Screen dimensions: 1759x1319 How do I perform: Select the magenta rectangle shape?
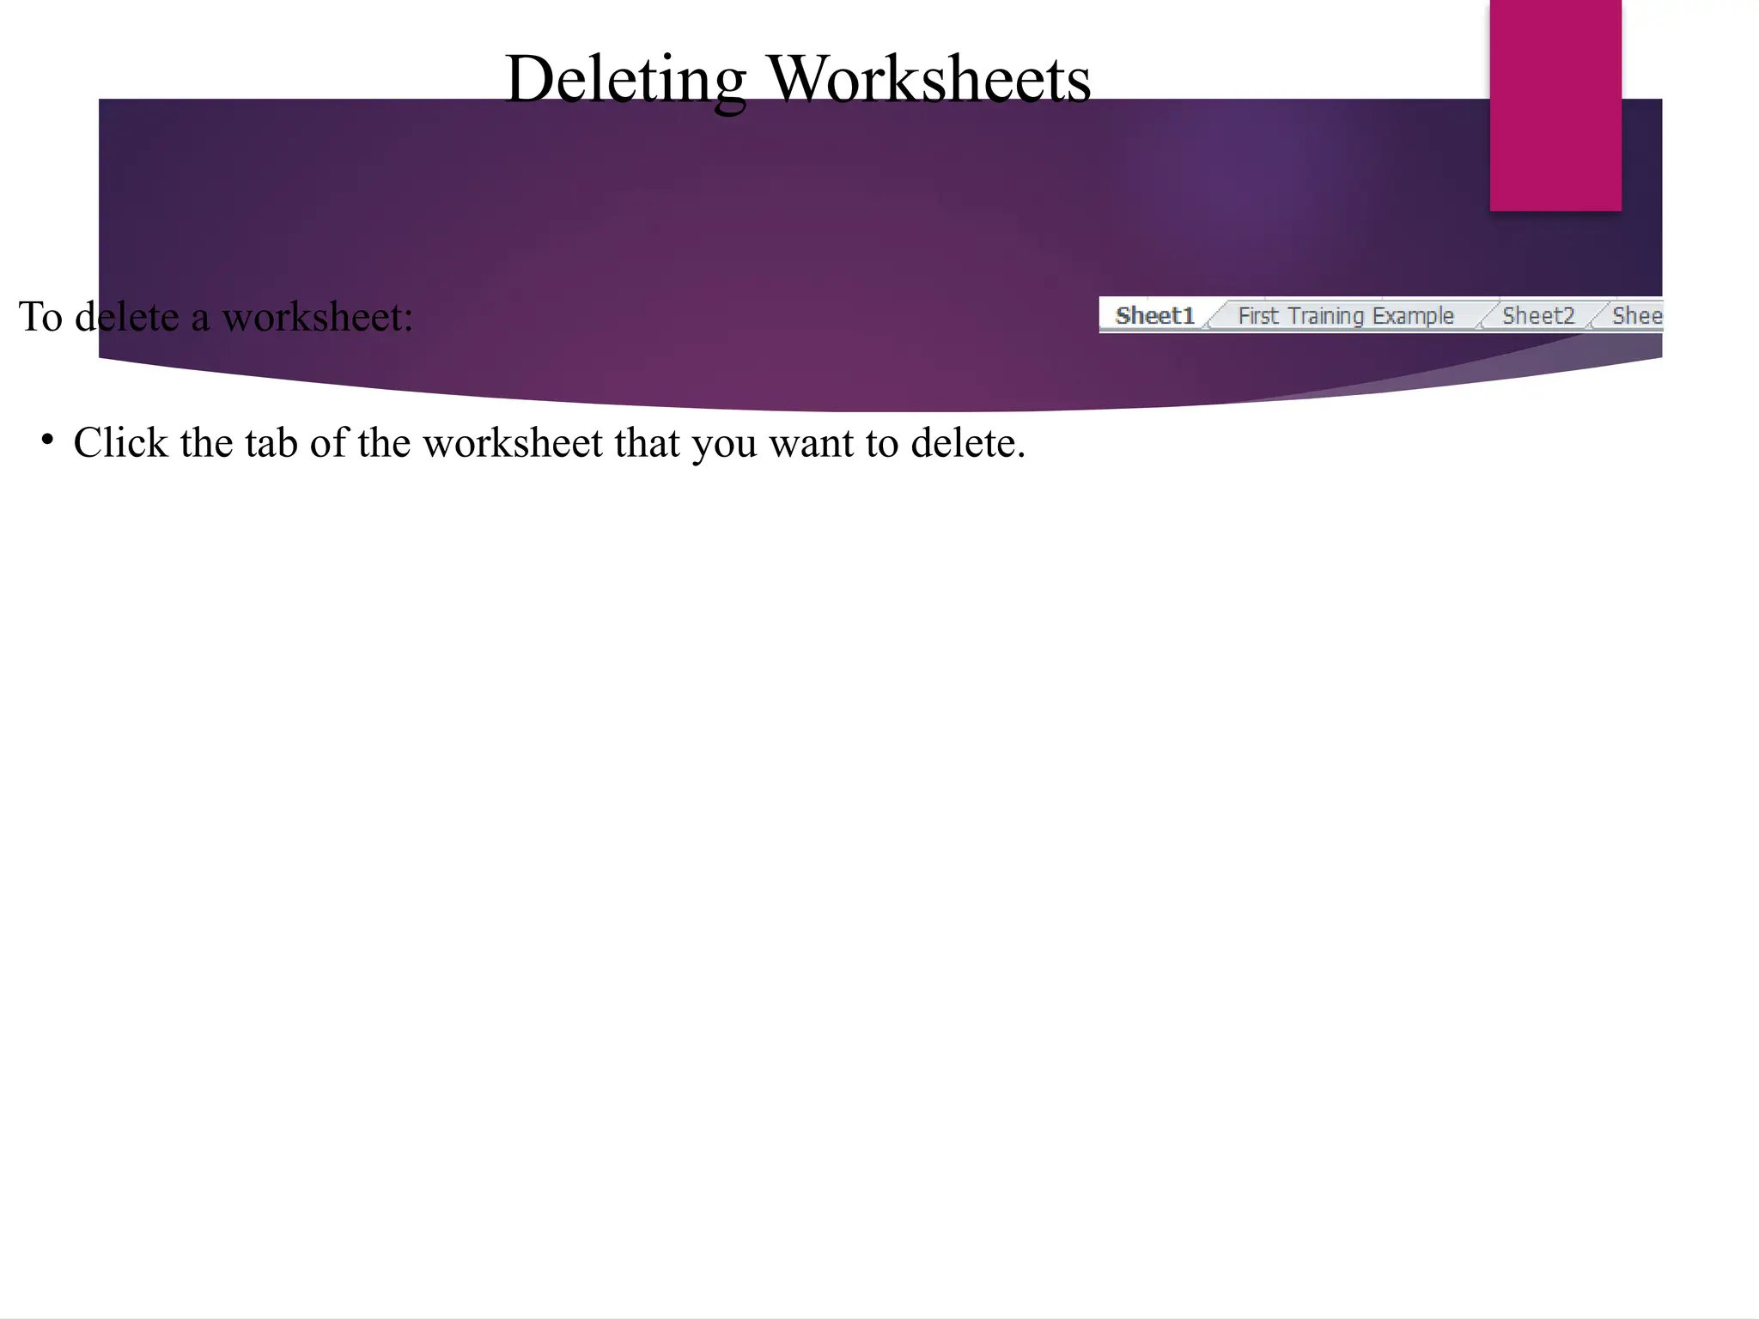[1555, 105]
